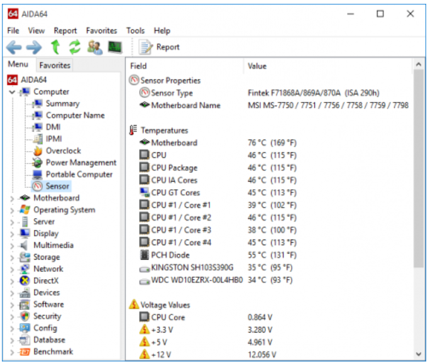This screenshot has height=364, width=430.
Task: Select the AIDA64 root tree node
Action: tap(27, 80)
